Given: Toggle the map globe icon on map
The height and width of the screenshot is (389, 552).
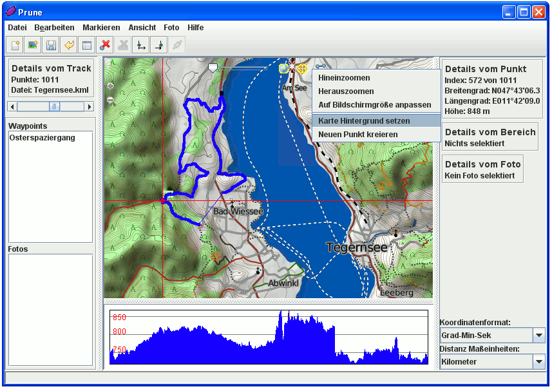Looking at the screenshot, I should [283, 67].
